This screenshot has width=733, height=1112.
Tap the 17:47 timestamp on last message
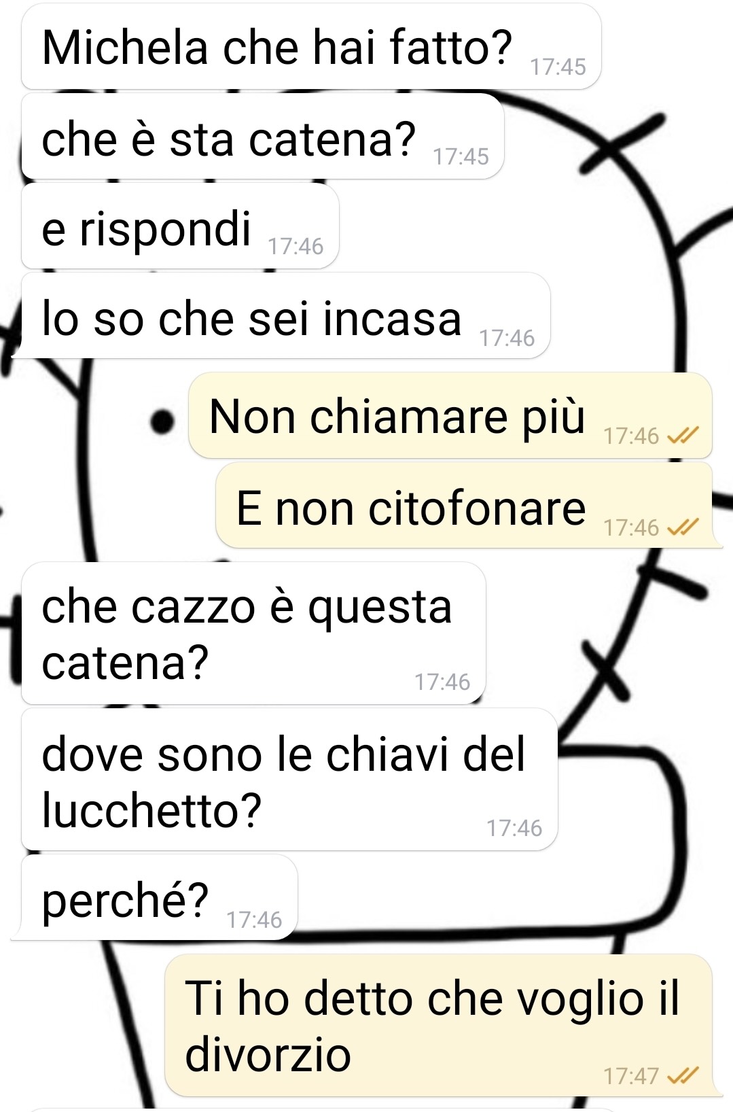tap(631, 1076)
